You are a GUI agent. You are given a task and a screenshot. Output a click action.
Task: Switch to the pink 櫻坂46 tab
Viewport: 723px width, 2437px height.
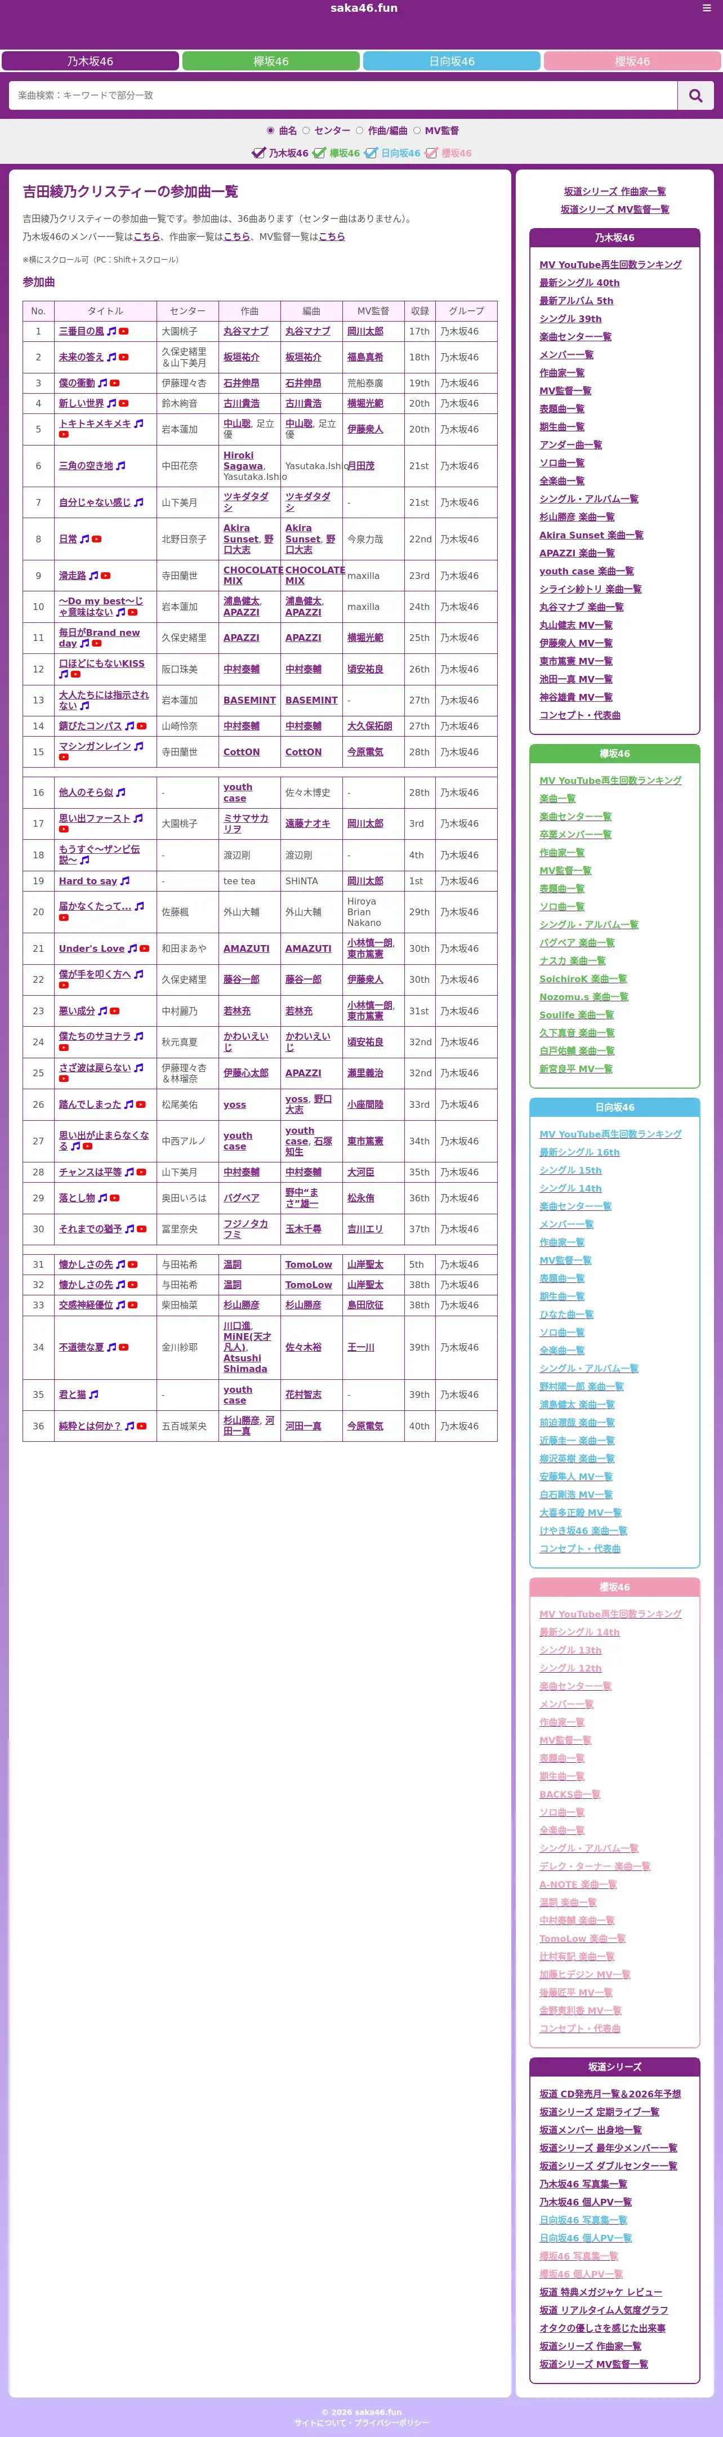[632, 61]
